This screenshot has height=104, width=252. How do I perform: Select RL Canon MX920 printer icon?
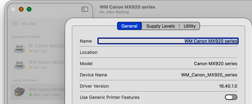click(19, 48)
